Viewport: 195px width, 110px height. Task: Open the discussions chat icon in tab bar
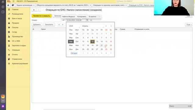click(13, 5)
